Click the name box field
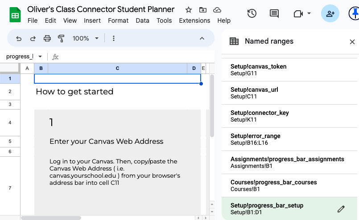This screenshot has height=220, width=359. point(20,57)
